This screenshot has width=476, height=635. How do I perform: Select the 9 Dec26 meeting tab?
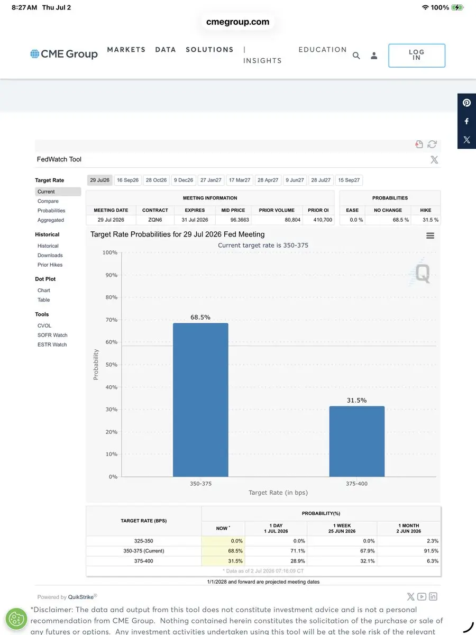184,180
